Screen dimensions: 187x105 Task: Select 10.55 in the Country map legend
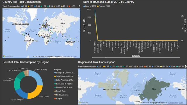(x=72, y=6)
